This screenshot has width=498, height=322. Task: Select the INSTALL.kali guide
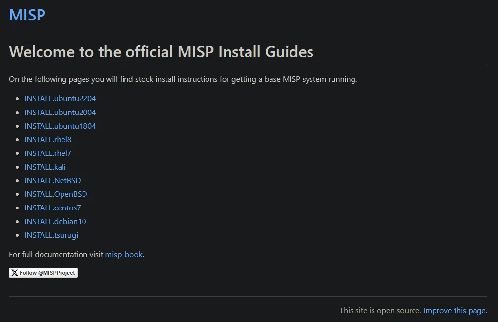45,167
